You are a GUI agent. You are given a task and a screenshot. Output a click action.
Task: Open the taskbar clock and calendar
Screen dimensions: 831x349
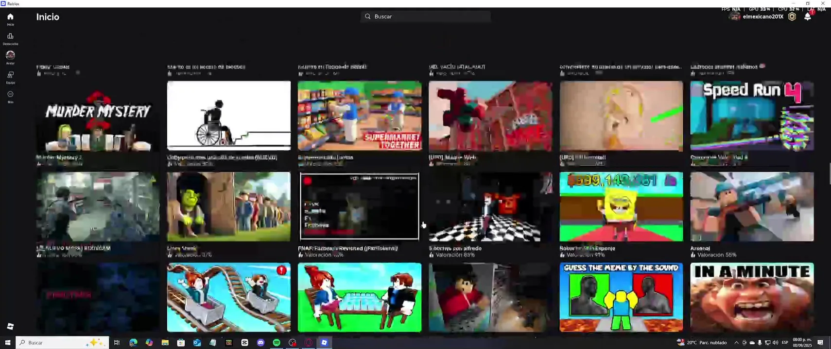tap(802, 343)
